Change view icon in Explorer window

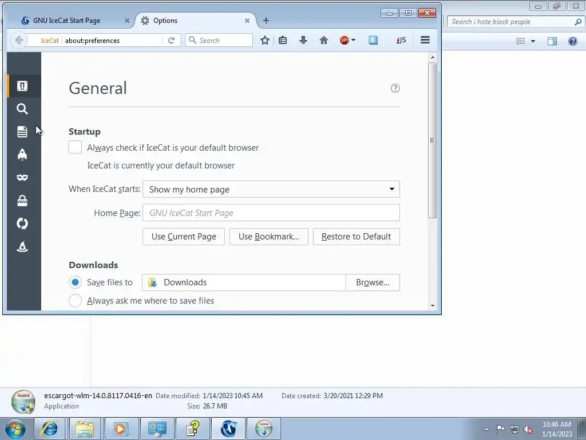click(521, 41)
